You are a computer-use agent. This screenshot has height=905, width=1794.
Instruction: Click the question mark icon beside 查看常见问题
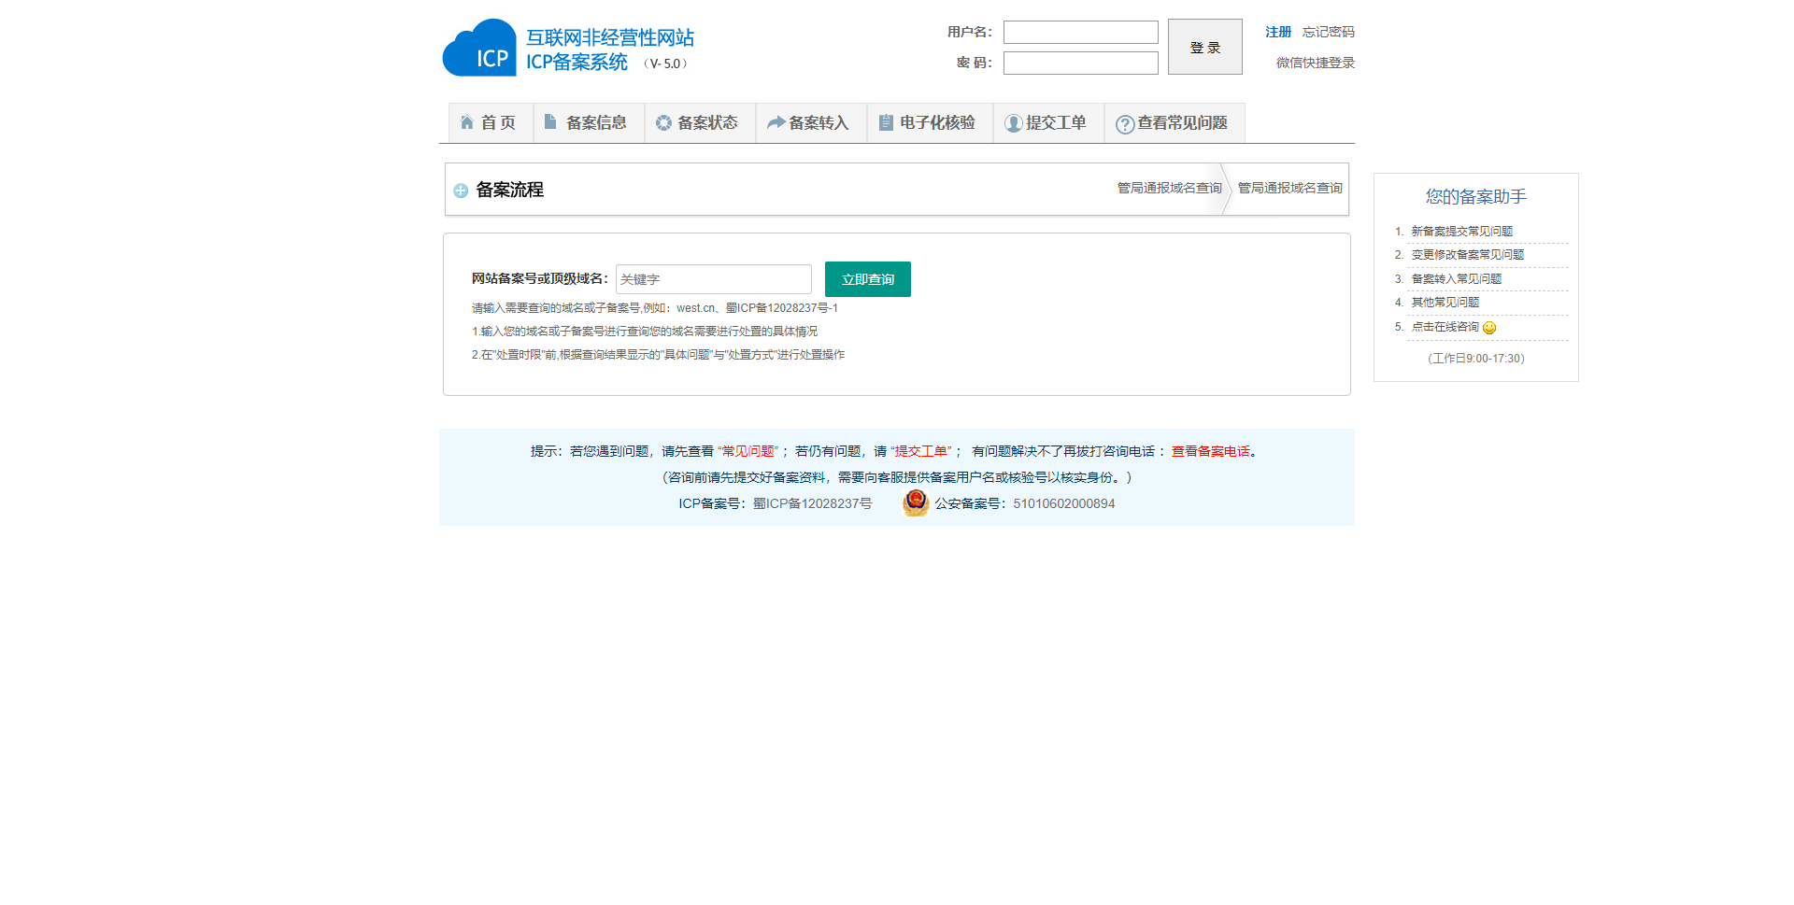click(1125, 124)
